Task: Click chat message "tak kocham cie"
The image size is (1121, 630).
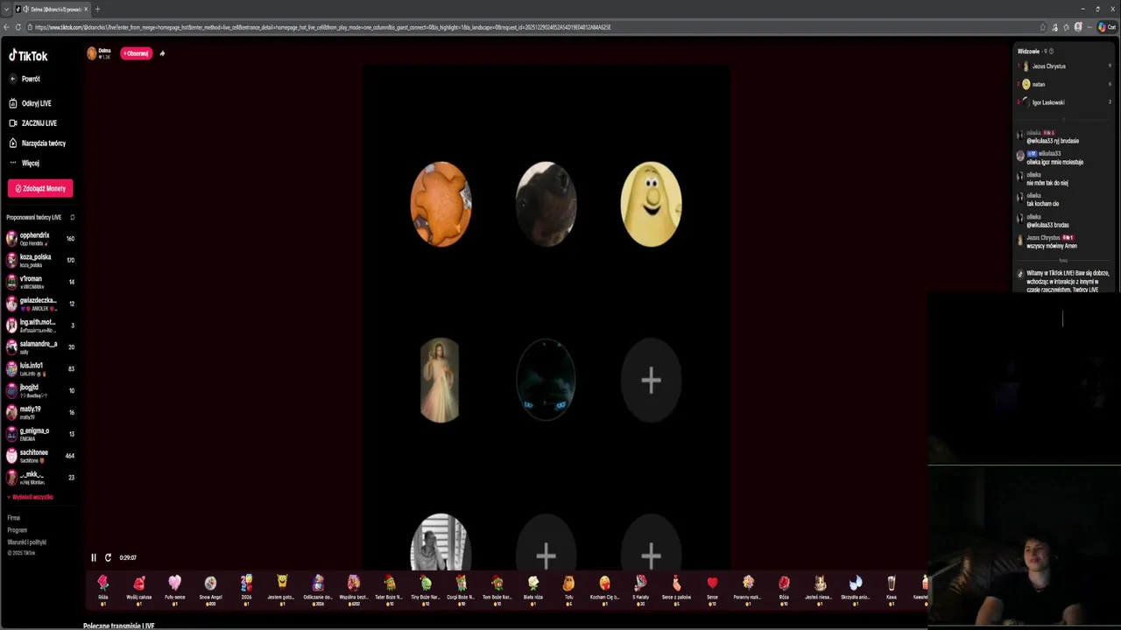Action: pyautogui.click(x=1042, y=204)
